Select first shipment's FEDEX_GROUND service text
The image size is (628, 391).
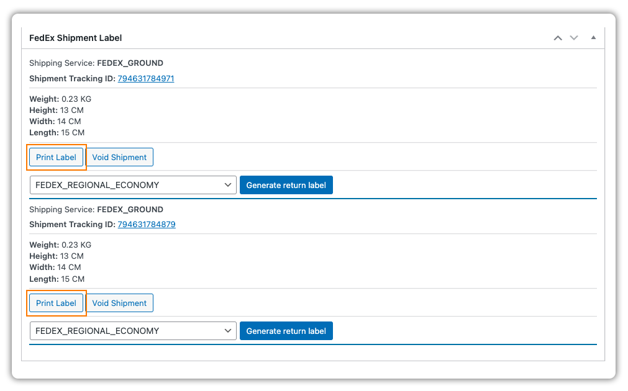130,63
